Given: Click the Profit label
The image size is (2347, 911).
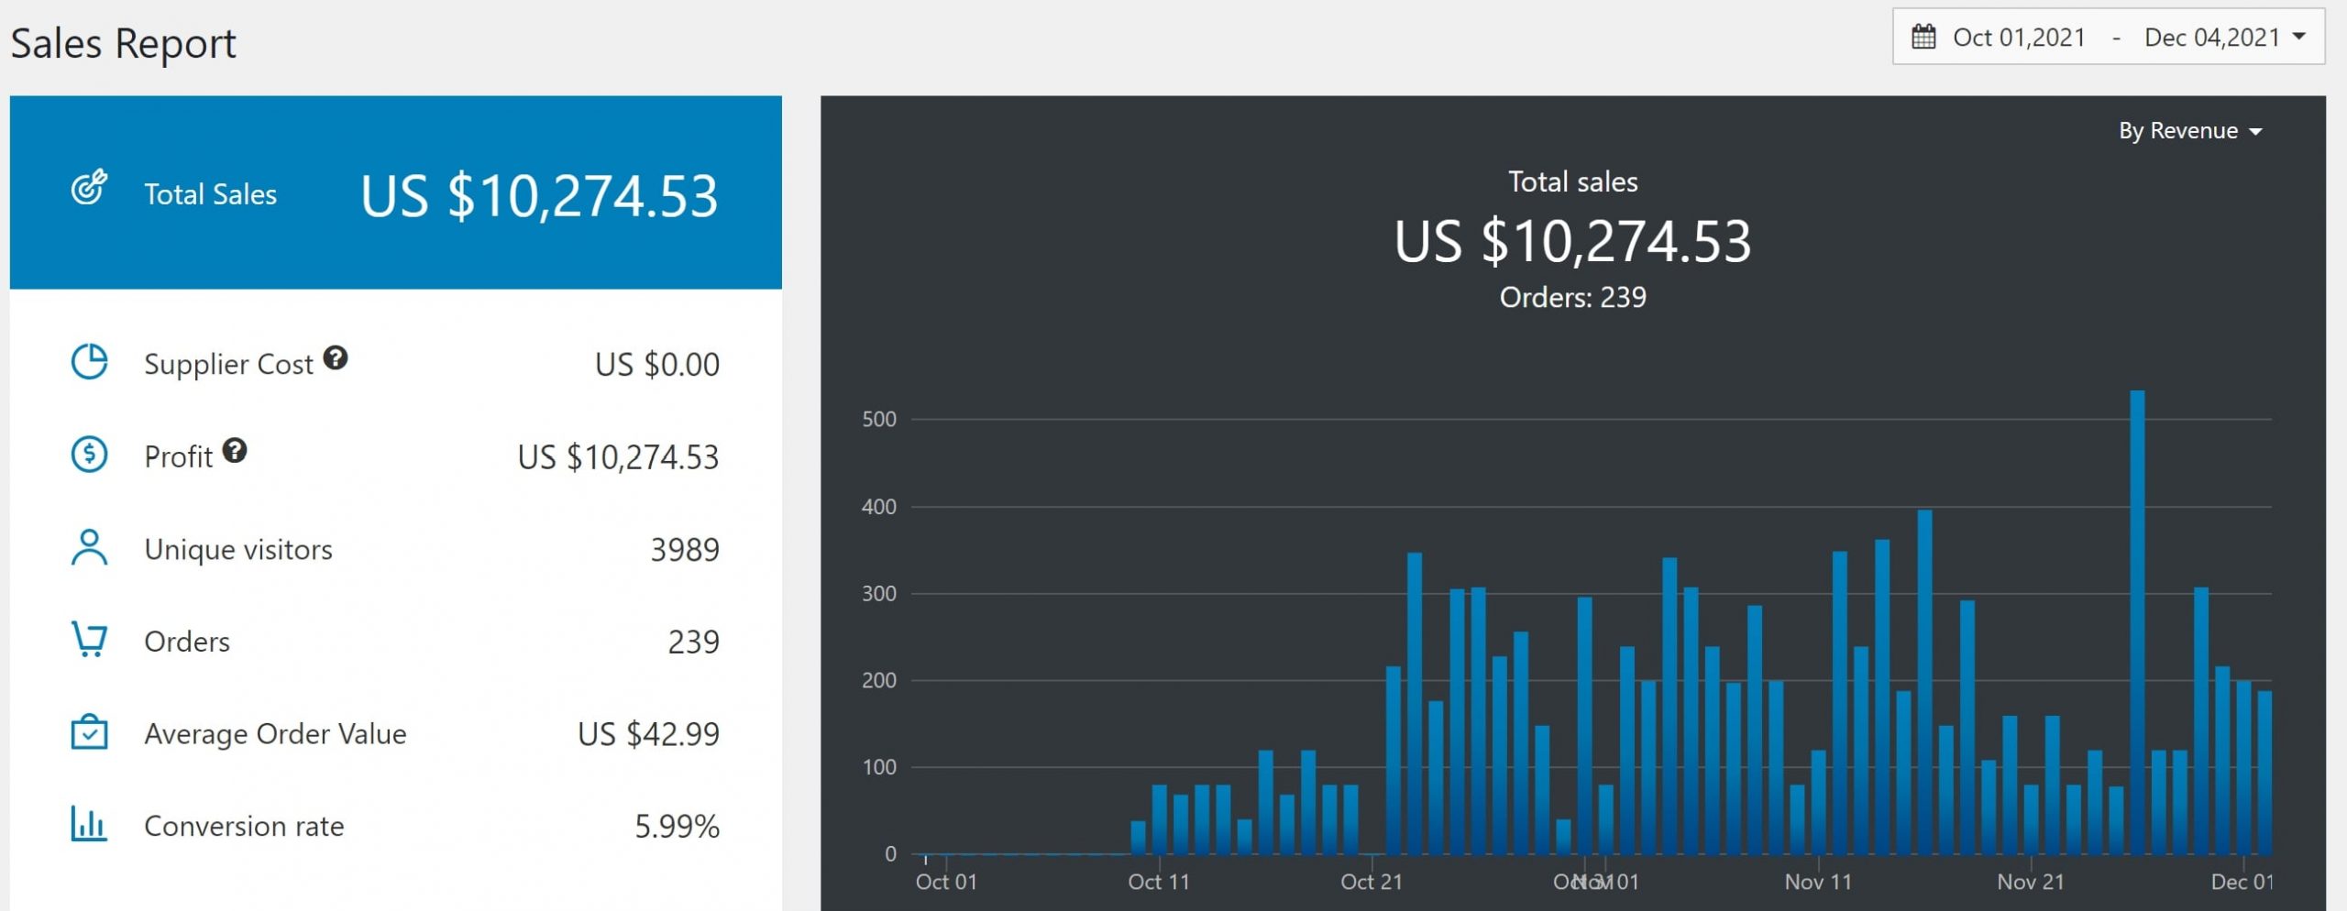Looking at the screenshot, I should (x=178, y=456).
